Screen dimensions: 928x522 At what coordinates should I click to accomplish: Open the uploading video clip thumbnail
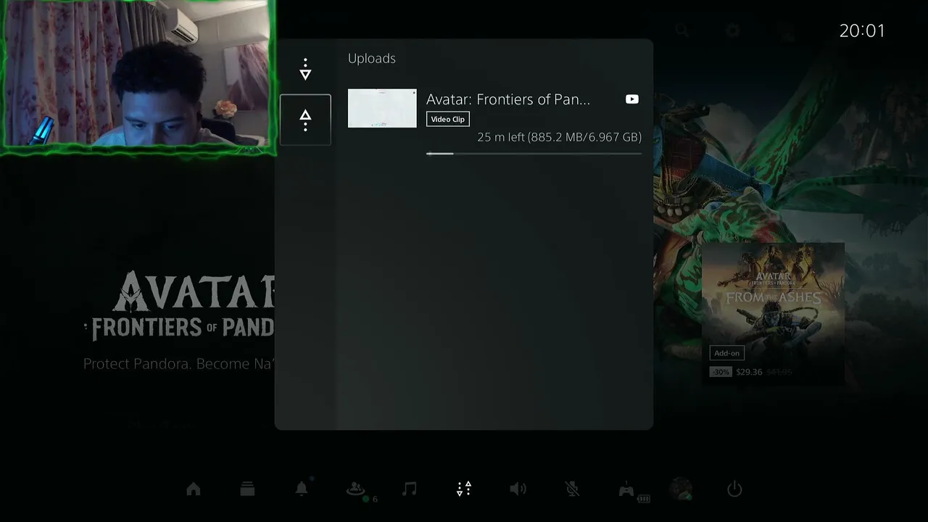382,108
